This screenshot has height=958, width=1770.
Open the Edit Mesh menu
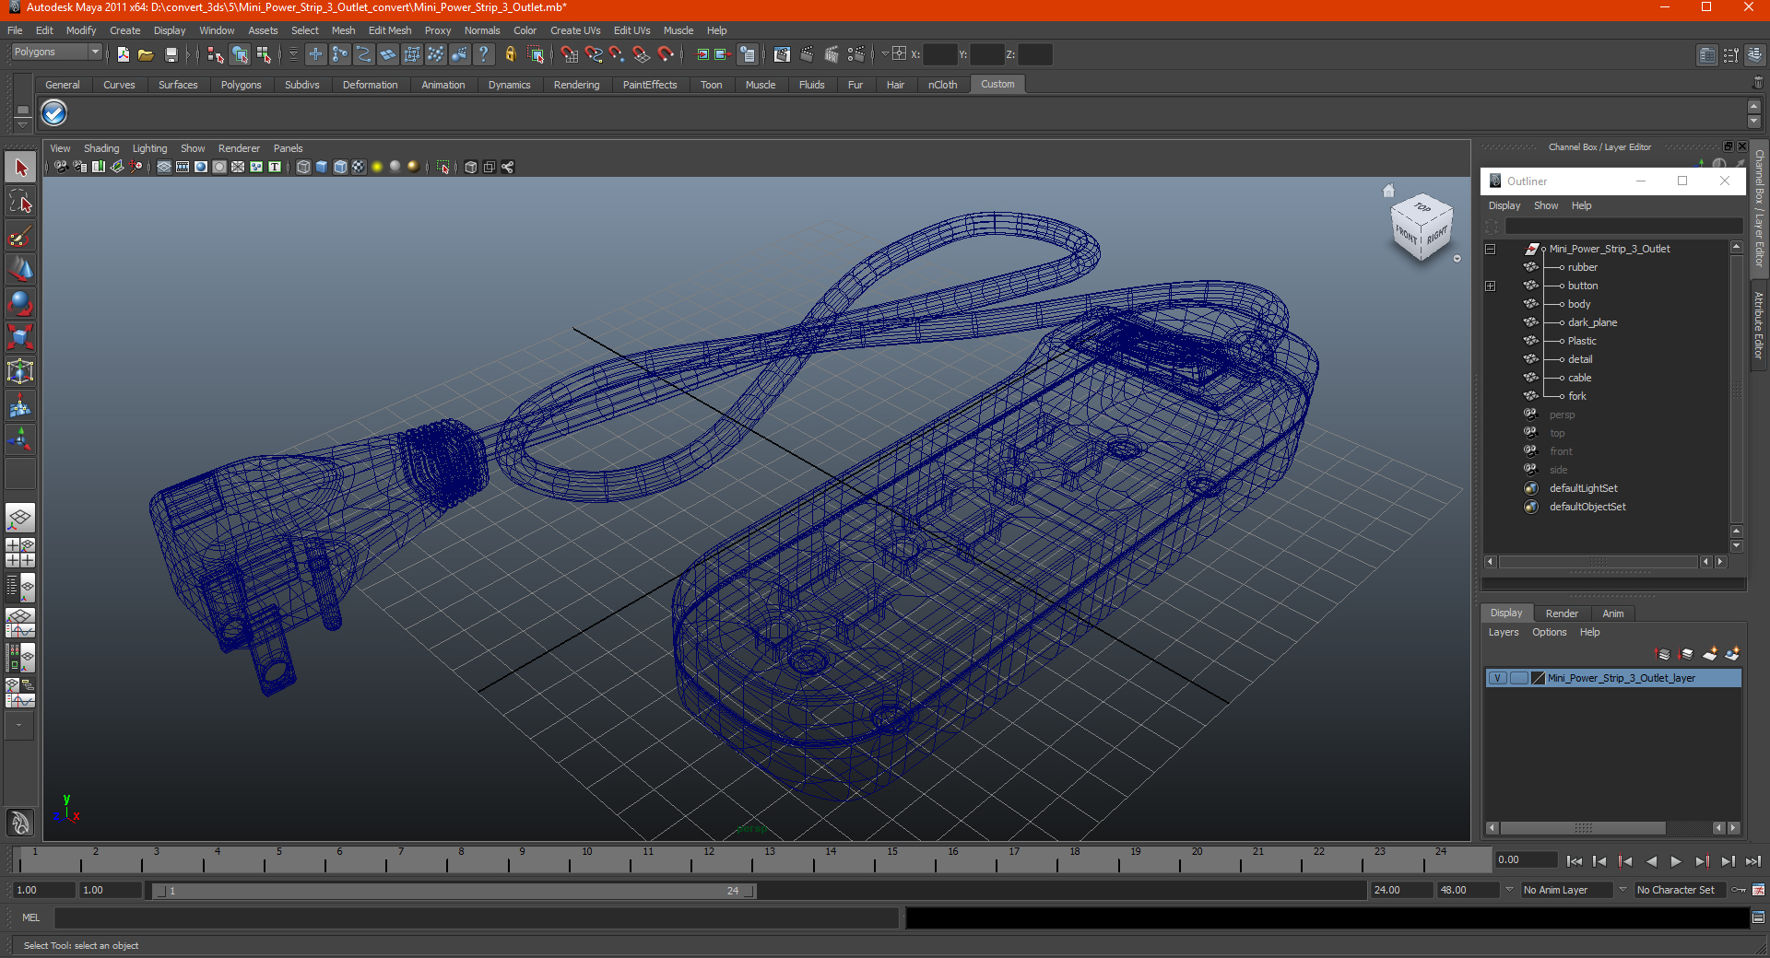coord(390,30)
